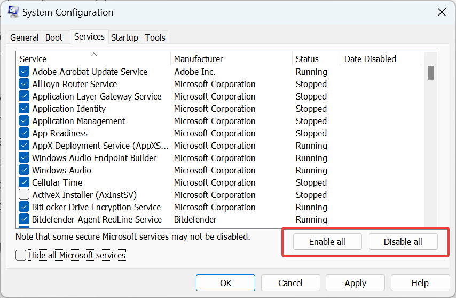Viewport: 456px width, 298px height.
Task: Go to the Startup tab
Action: (124, 37)
